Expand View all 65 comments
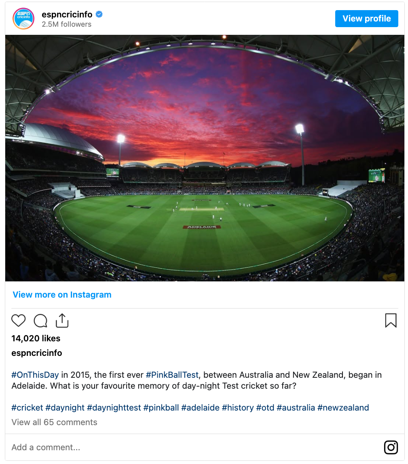The image size is (408, 464). point(54,422)
